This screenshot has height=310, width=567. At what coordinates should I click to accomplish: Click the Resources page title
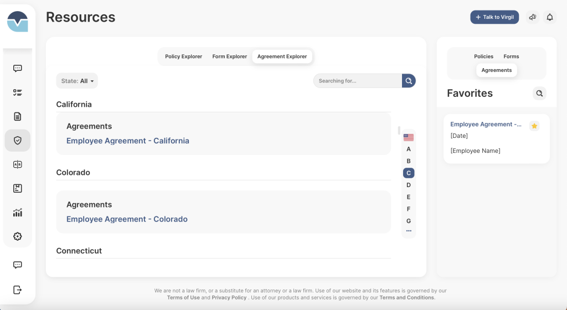[80, 17]
